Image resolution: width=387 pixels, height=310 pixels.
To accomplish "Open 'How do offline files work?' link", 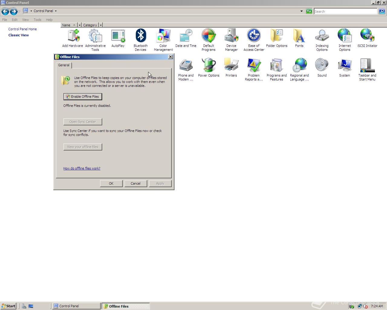I will coord(82,168).
